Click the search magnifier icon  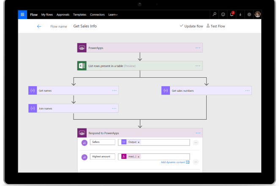214,14
